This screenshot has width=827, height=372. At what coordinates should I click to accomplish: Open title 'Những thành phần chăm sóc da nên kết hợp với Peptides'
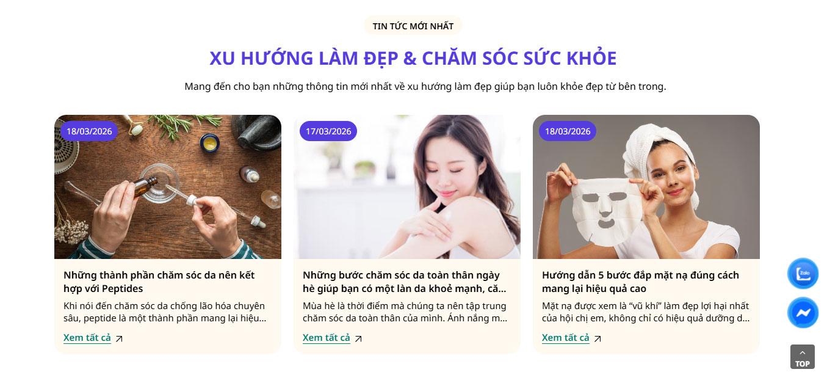[x=159, y=282]
